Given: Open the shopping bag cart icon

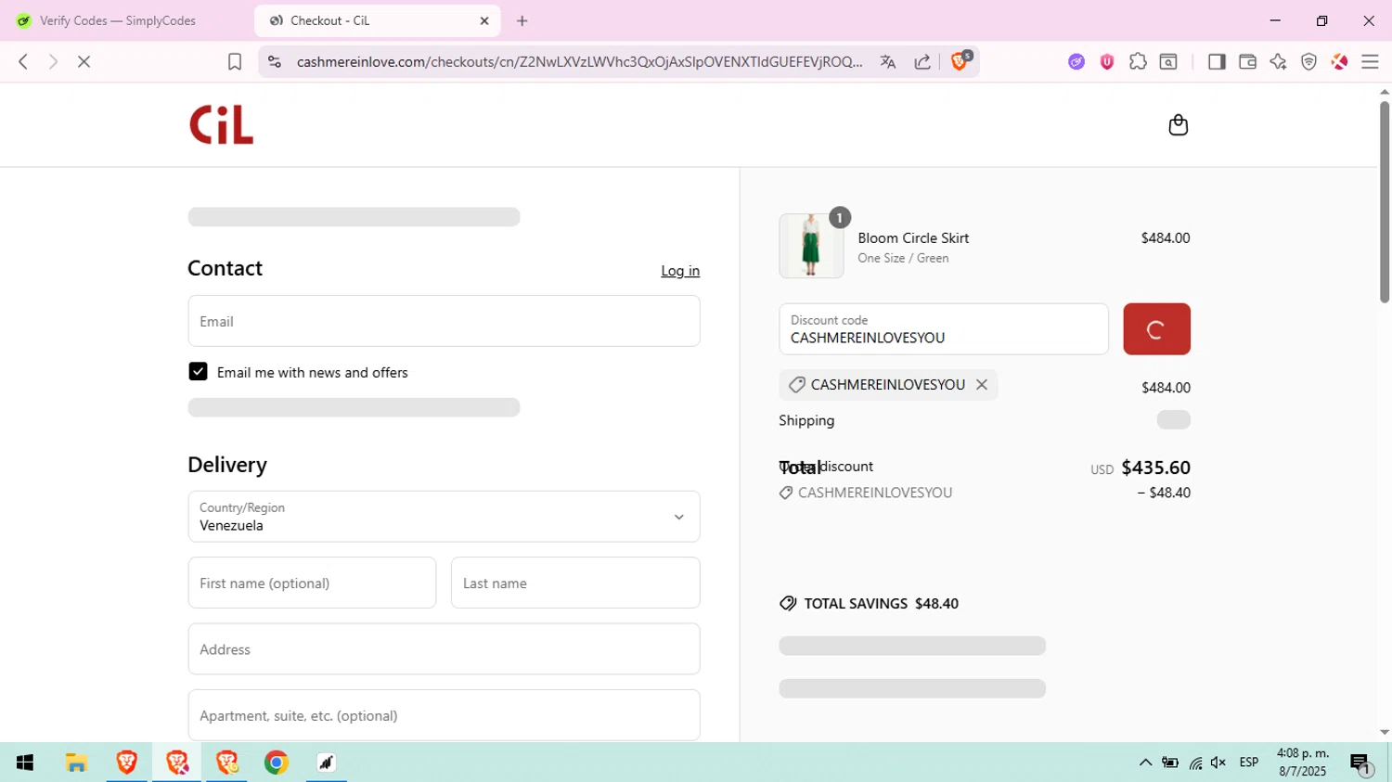Looking at the screenshot, I should pyautogui.click(x=1178, y=124).
